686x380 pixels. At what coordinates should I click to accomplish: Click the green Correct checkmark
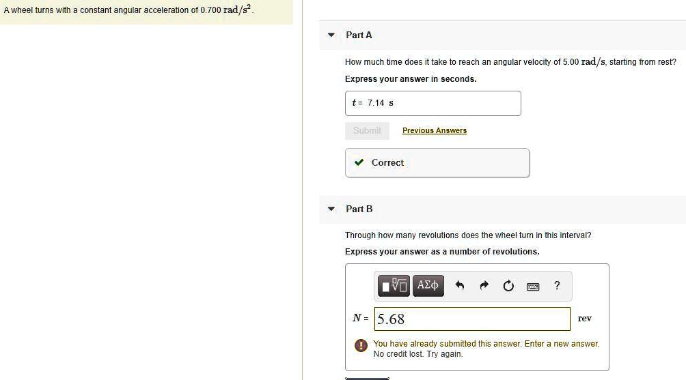(359, 162)
